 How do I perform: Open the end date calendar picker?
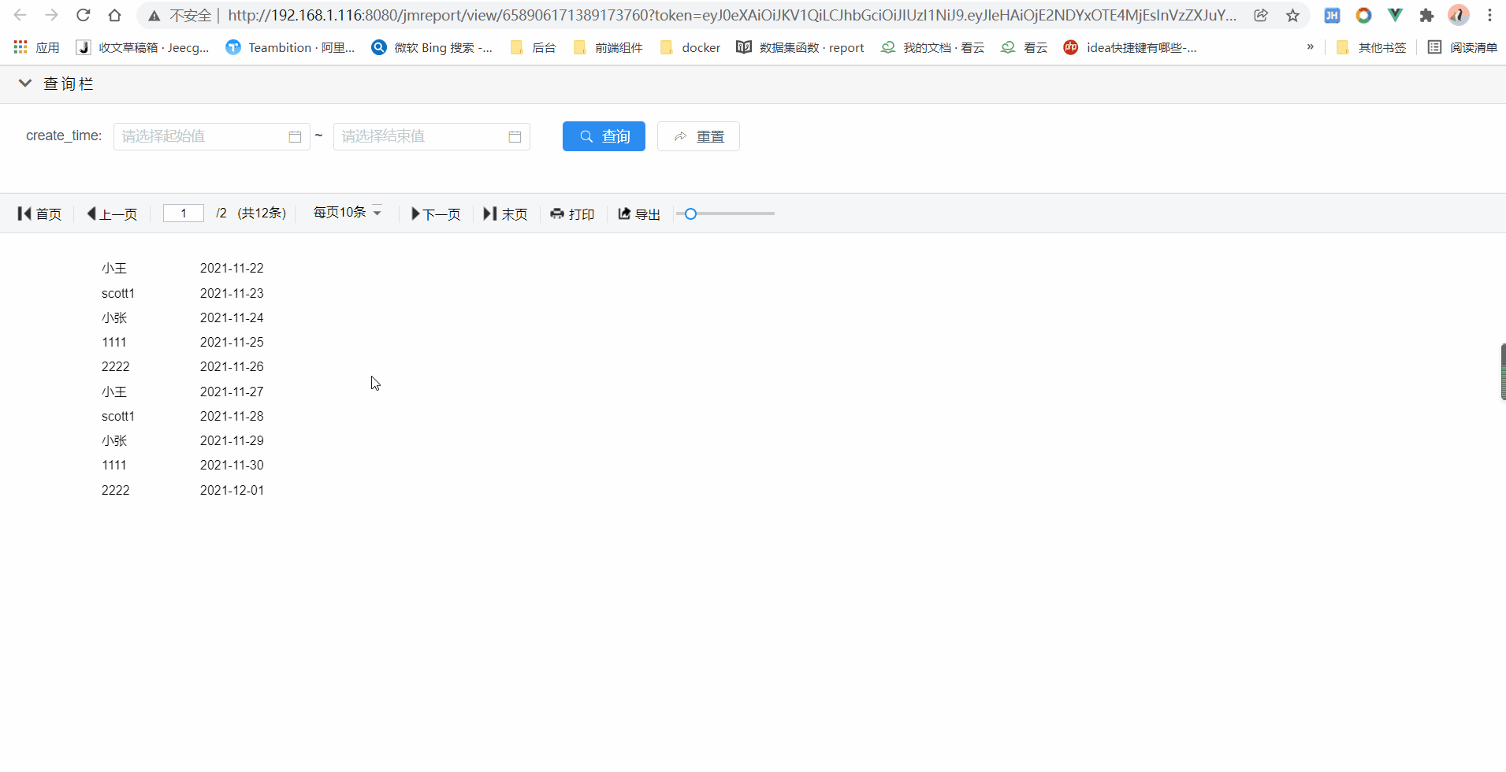[x=515, y=136]
